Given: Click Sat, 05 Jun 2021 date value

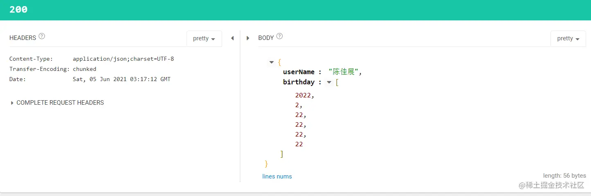Looking at the screenshot, I should [121, 79].
